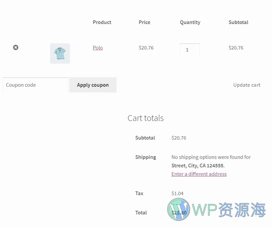Image resolution: width=272 pixels, height=228 pixels.
Task: Click into the Coupon code field
Action: 35,85
